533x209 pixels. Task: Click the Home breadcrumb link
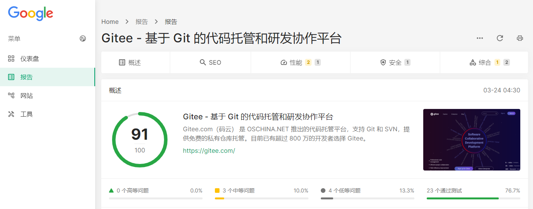click(110, 22)
